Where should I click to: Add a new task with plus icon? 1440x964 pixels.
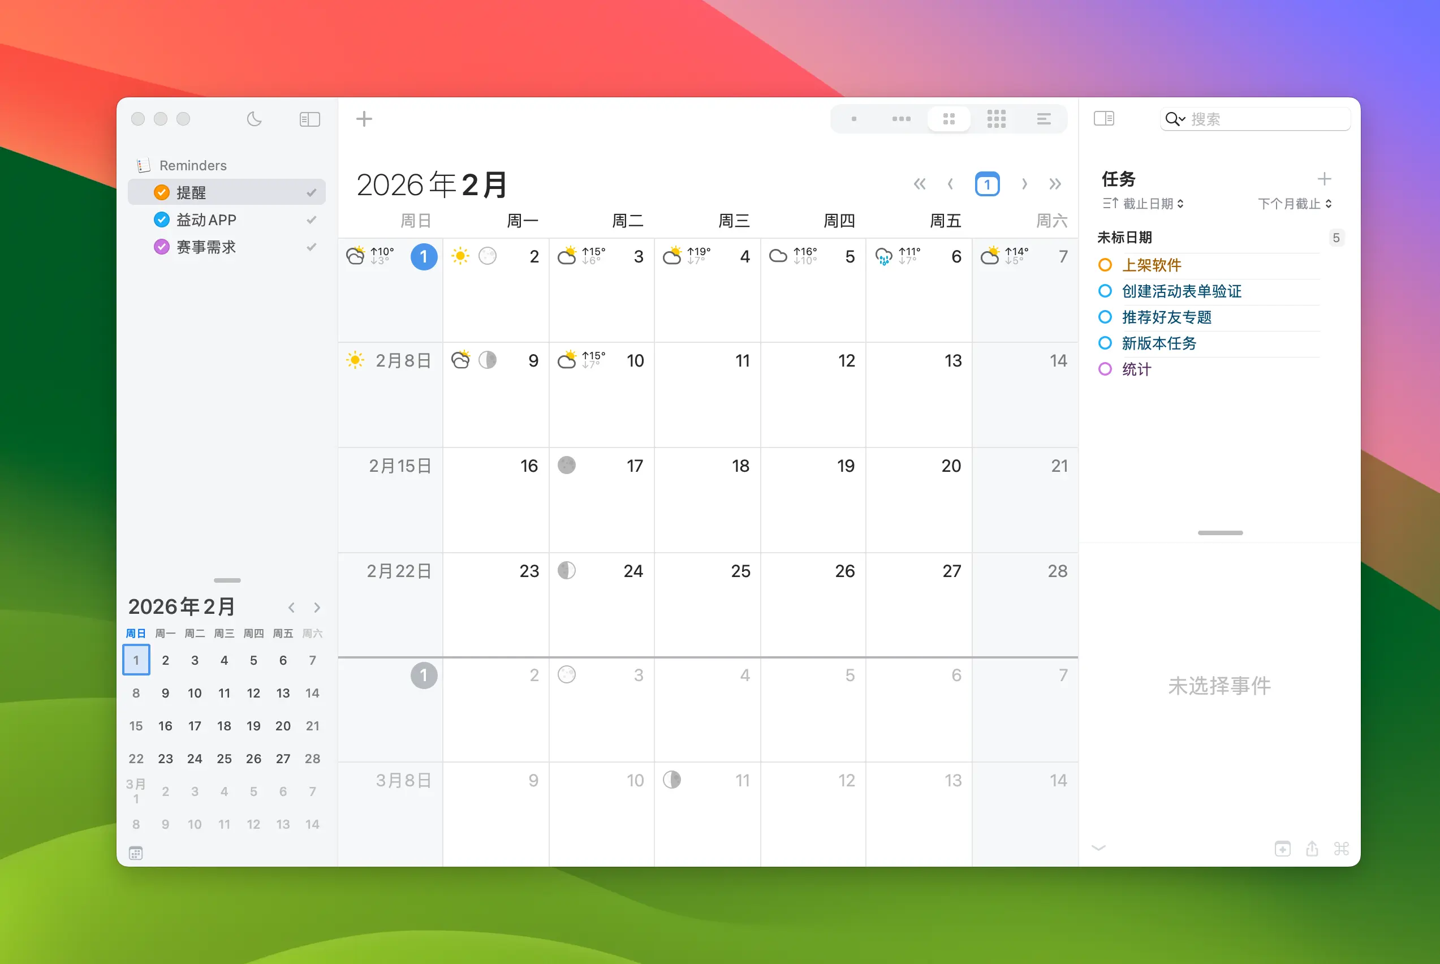pyautogui.click(x=1324, y=179)
